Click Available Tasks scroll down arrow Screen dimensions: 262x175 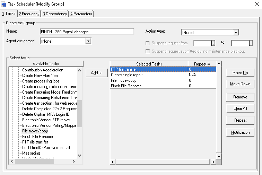[80, 156]
